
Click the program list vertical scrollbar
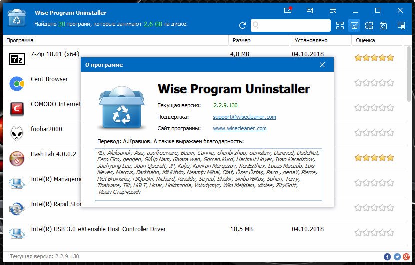pos(409,73)
